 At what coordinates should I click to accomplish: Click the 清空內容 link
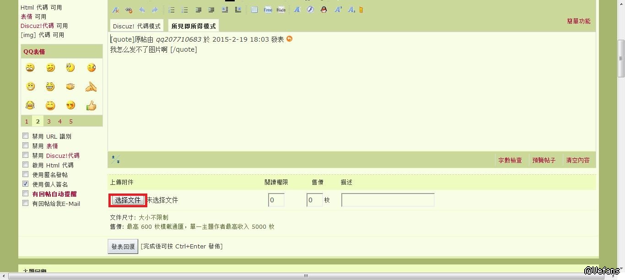click(x=577, y=160)
